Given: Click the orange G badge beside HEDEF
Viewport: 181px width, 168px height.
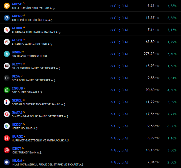Looking at the screenshot, I should coord(24,124).
